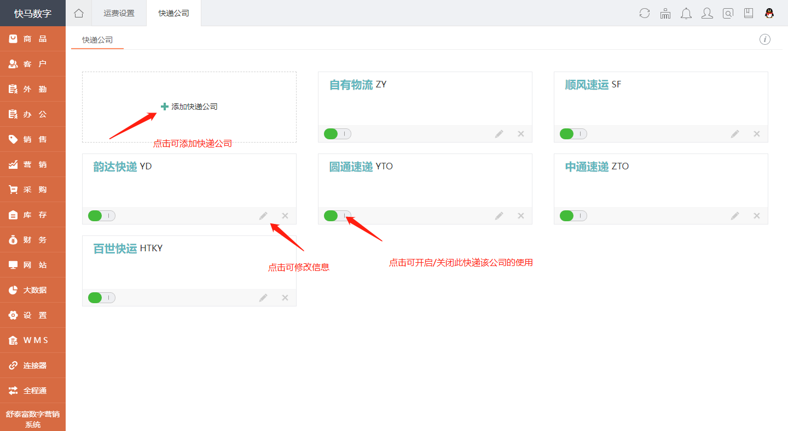Open the 商品 sidebar menu
Viewport: 788px width, 431px height.
click(x=33, y=39)
